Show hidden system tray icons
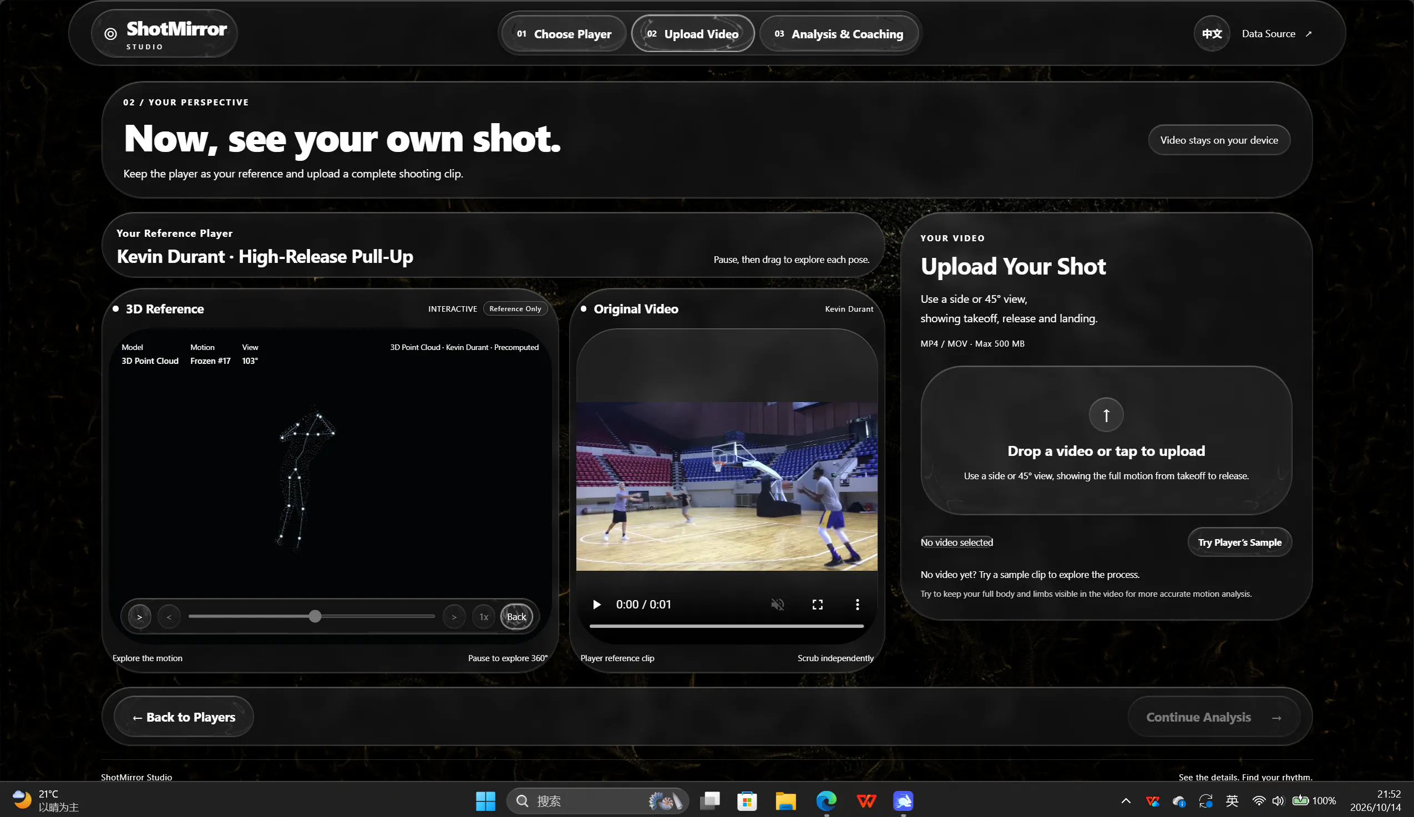 point(1126,801)
